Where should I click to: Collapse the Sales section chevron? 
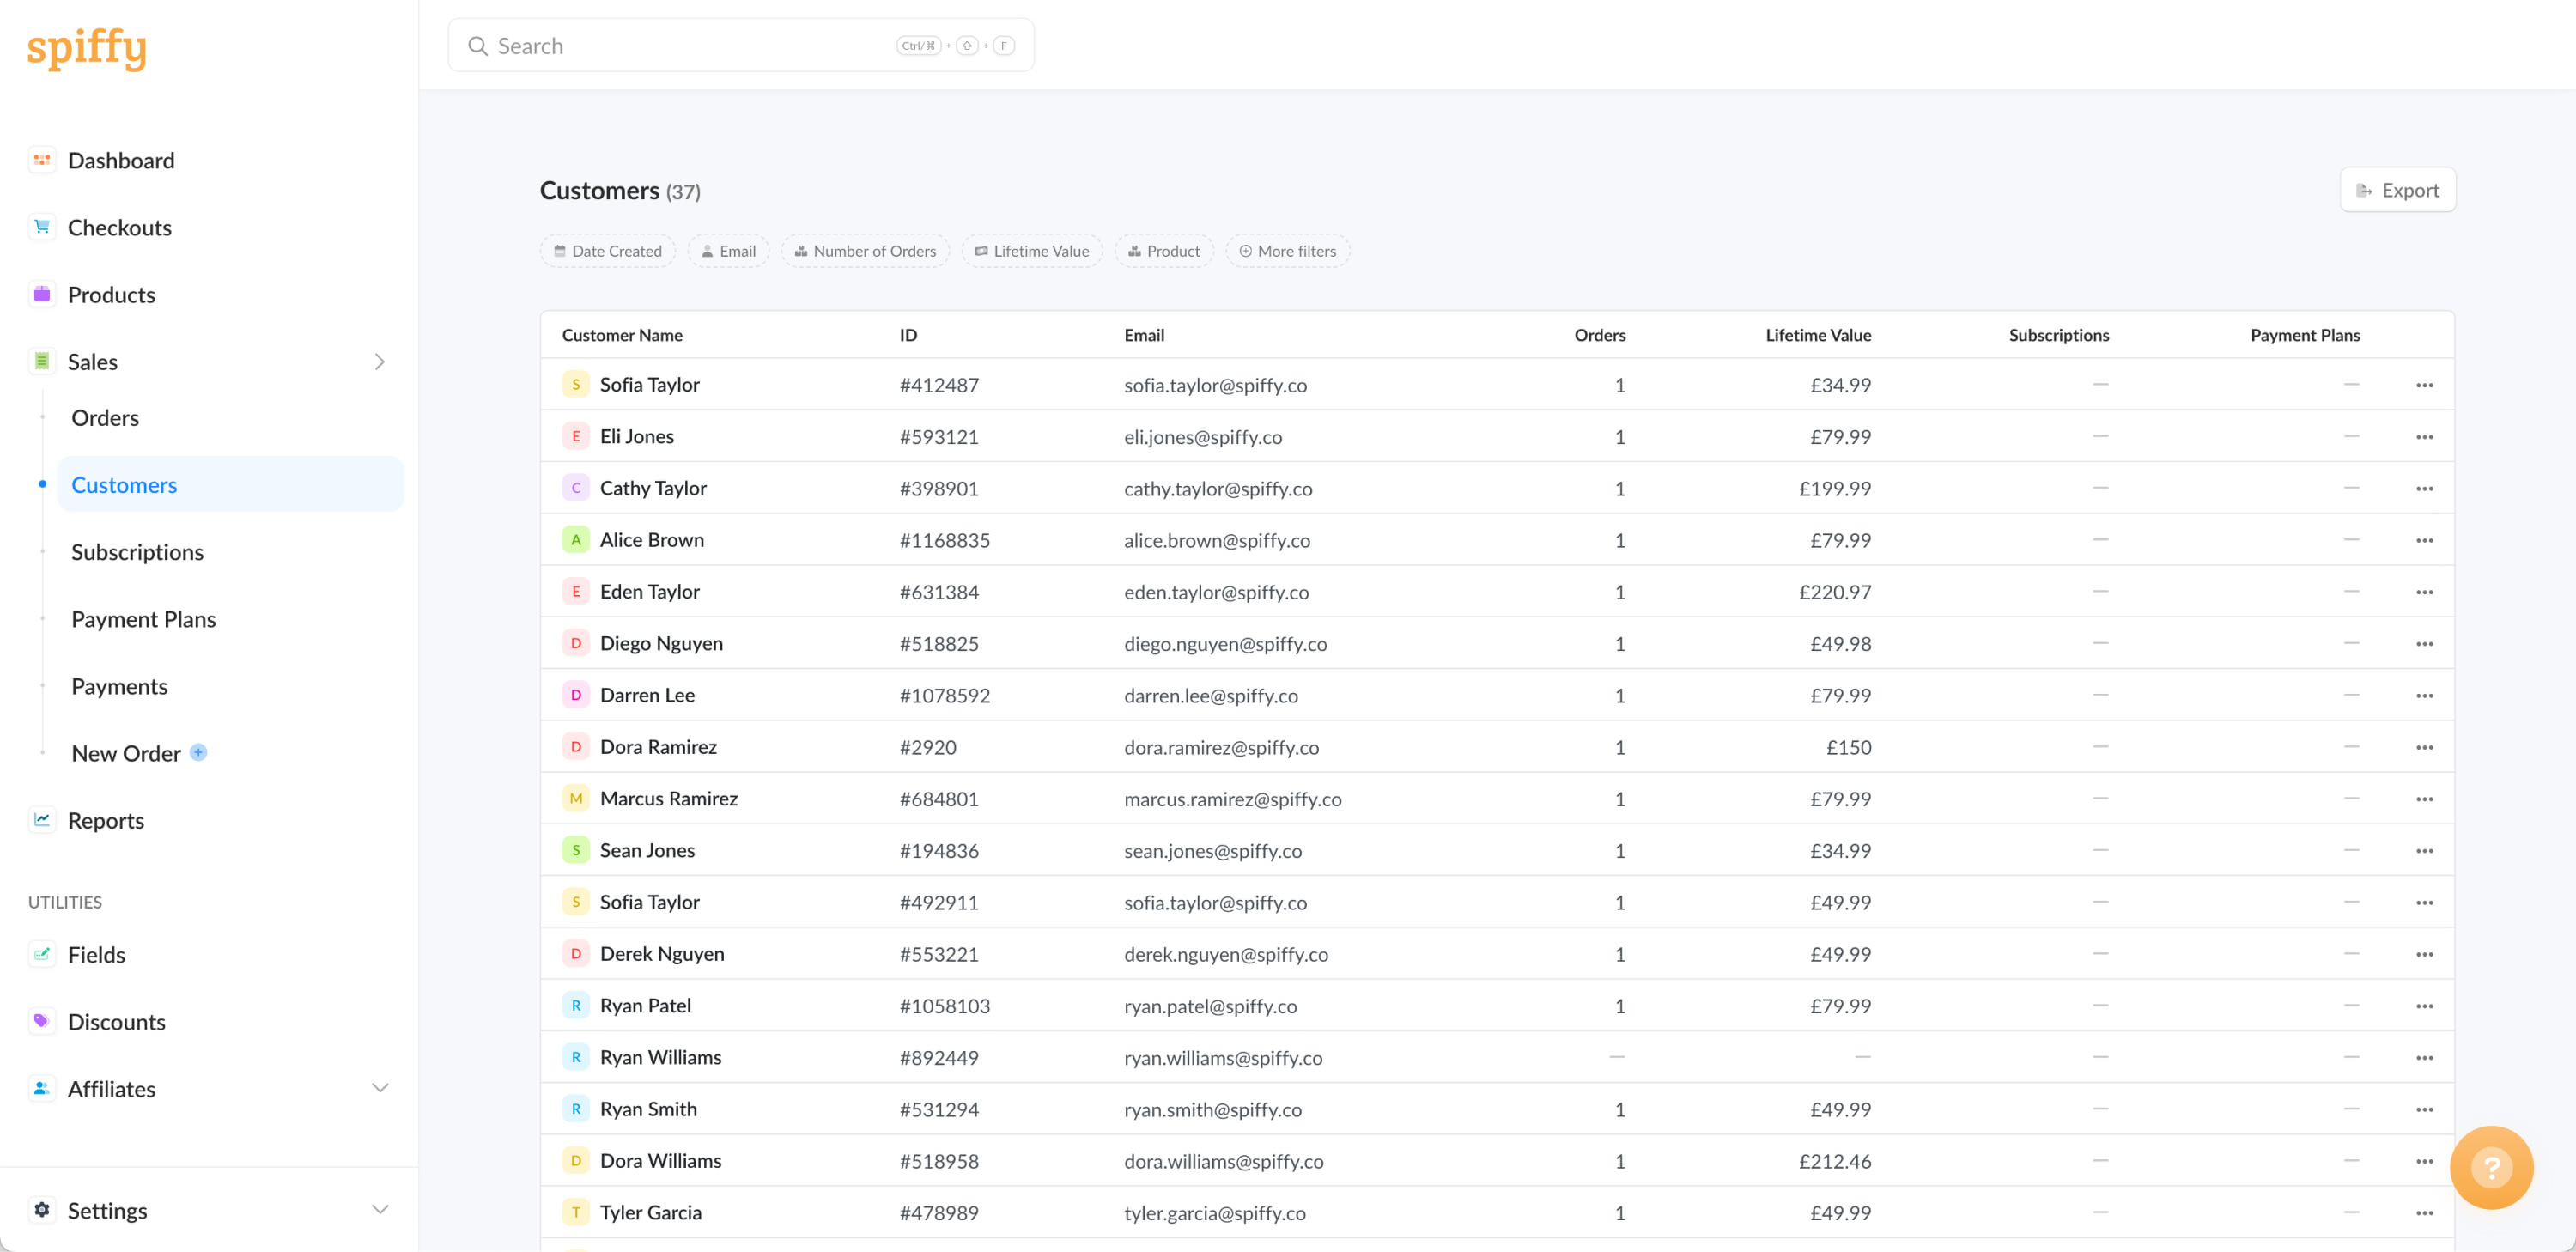coord(380,362)
